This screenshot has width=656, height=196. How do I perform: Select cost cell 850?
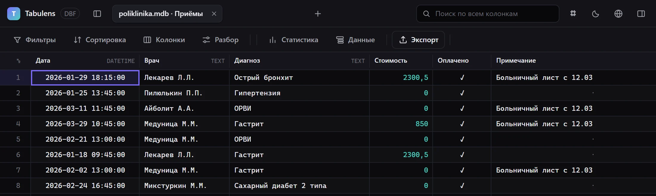coord(401,124)
